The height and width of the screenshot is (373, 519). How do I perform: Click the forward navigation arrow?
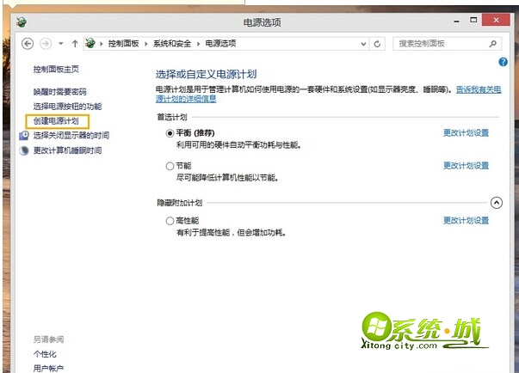click(x=46, y=43)
